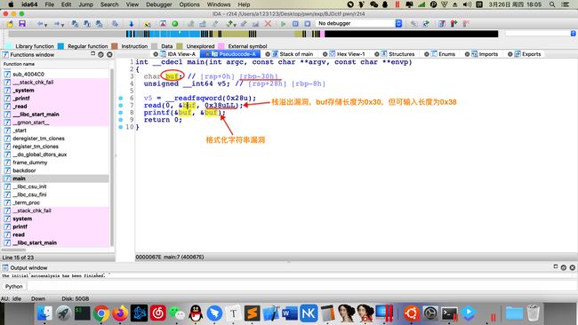Open the back arrow history dropdown
Screen dimensions: 578x325
[45, 25]
